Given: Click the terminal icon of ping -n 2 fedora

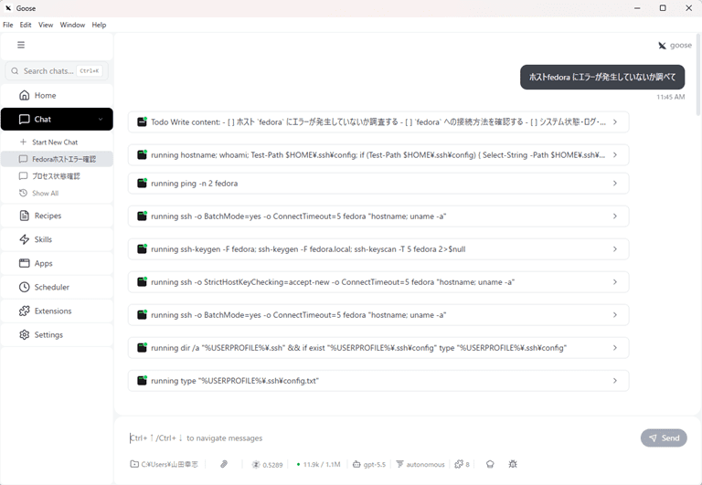Looking at the screenshot, I should click(x=142, y=183).
